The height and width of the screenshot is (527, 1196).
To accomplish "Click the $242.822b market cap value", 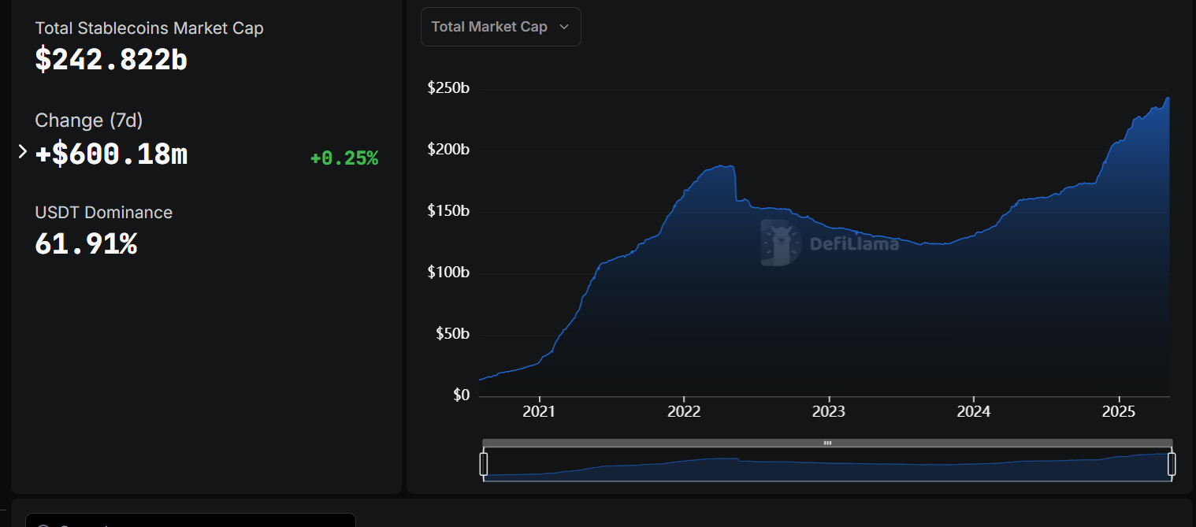I will pos(111,60).
